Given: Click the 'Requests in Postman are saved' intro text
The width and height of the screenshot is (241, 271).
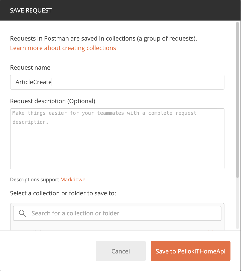Looking at the screenshot, I should (103, 39).
